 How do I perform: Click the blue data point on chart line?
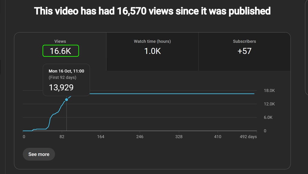[66, 100]
